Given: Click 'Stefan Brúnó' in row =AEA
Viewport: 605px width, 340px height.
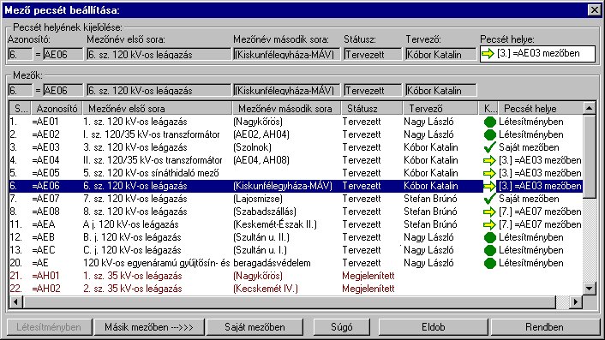Looking at the screenshot, I should [x=430, y=224].
